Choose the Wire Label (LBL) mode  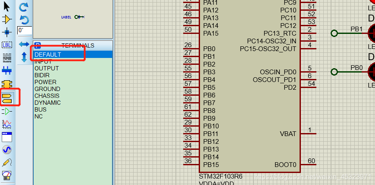pos(7,45)
